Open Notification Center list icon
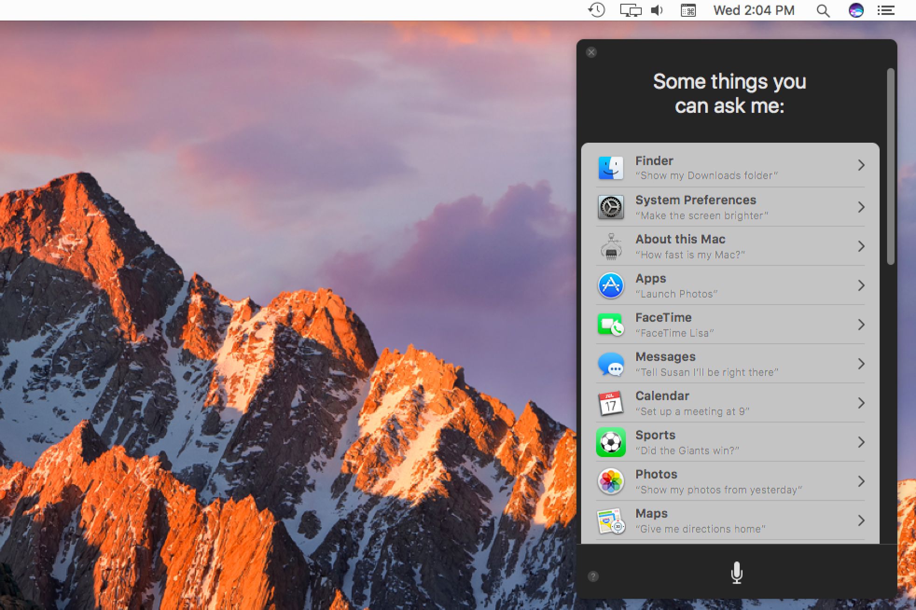This screenshot has width=916, height=610. tap(886, 10)
